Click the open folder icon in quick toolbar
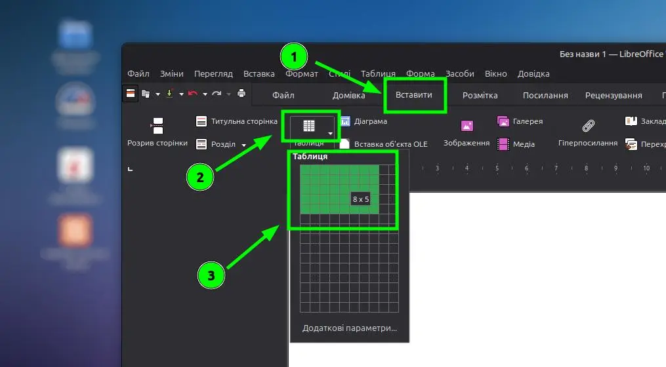666x367 pixels. pos(146,94)
